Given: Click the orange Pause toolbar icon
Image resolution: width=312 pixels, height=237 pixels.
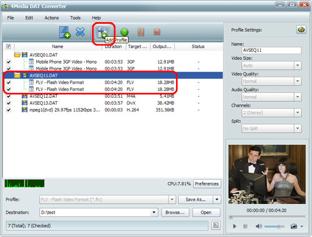Looking at the screenshot, I should click(x=140, y=32).
